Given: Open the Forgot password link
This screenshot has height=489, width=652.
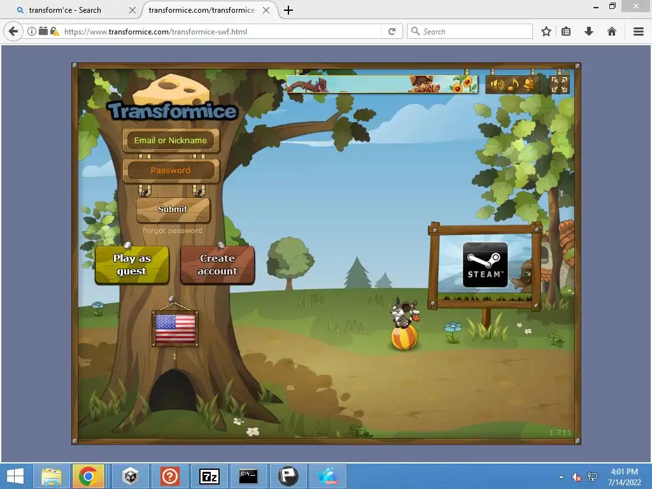Looking at the screenshot, I should coord(172,230).
